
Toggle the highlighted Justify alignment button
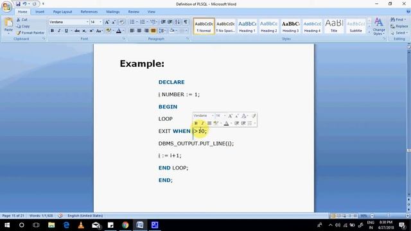tap(153, 31)
